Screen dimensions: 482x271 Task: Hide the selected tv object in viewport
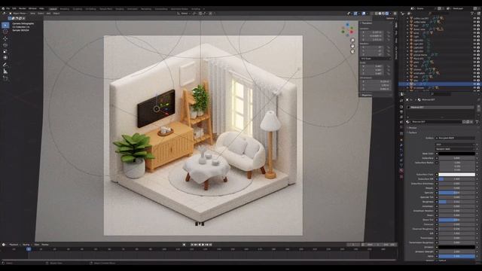point(474,84)
